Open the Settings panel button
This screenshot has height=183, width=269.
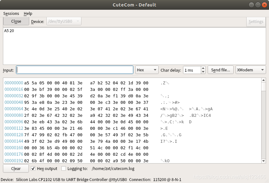pos(256,22)
